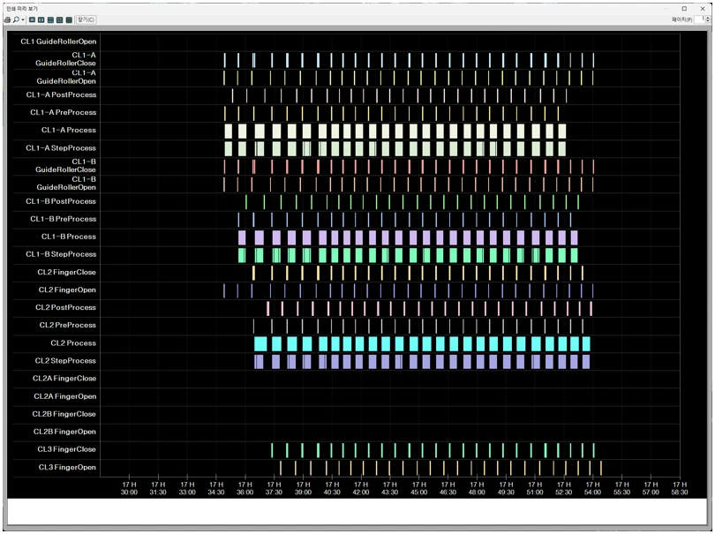This screenshot has width=715, height=534.
Task: Increase page number with the stepper arrows
Action: [707, 18]
